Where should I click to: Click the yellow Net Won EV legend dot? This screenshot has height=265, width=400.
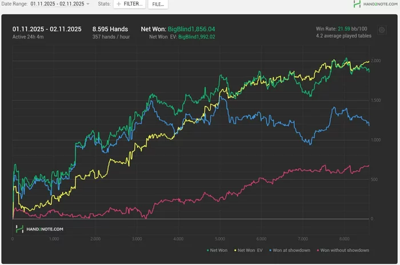coord(234,250)
